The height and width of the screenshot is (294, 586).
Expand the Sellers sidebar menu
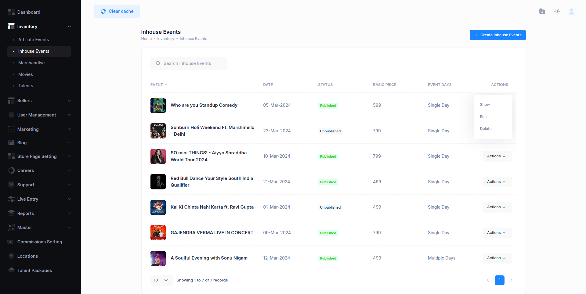[x=69, y=101]
